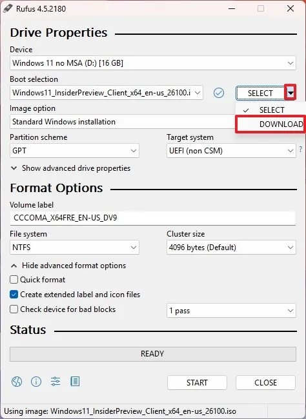Click the SELECT button dropdown arrow
This screenshot has height=419, width=306.
[x=291, y=93]
